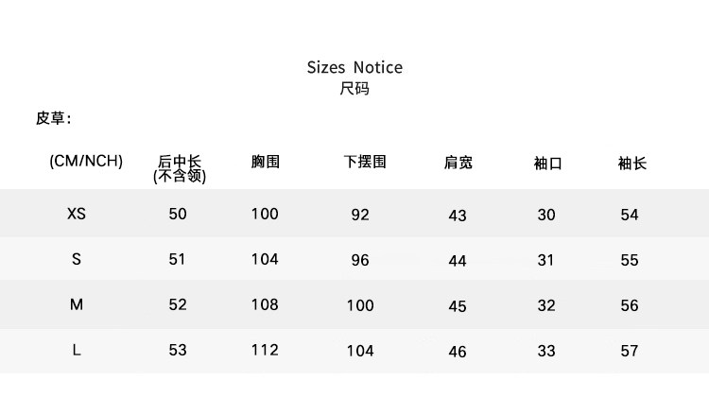Click the 肩宽 column header

[x=458, y=163]
